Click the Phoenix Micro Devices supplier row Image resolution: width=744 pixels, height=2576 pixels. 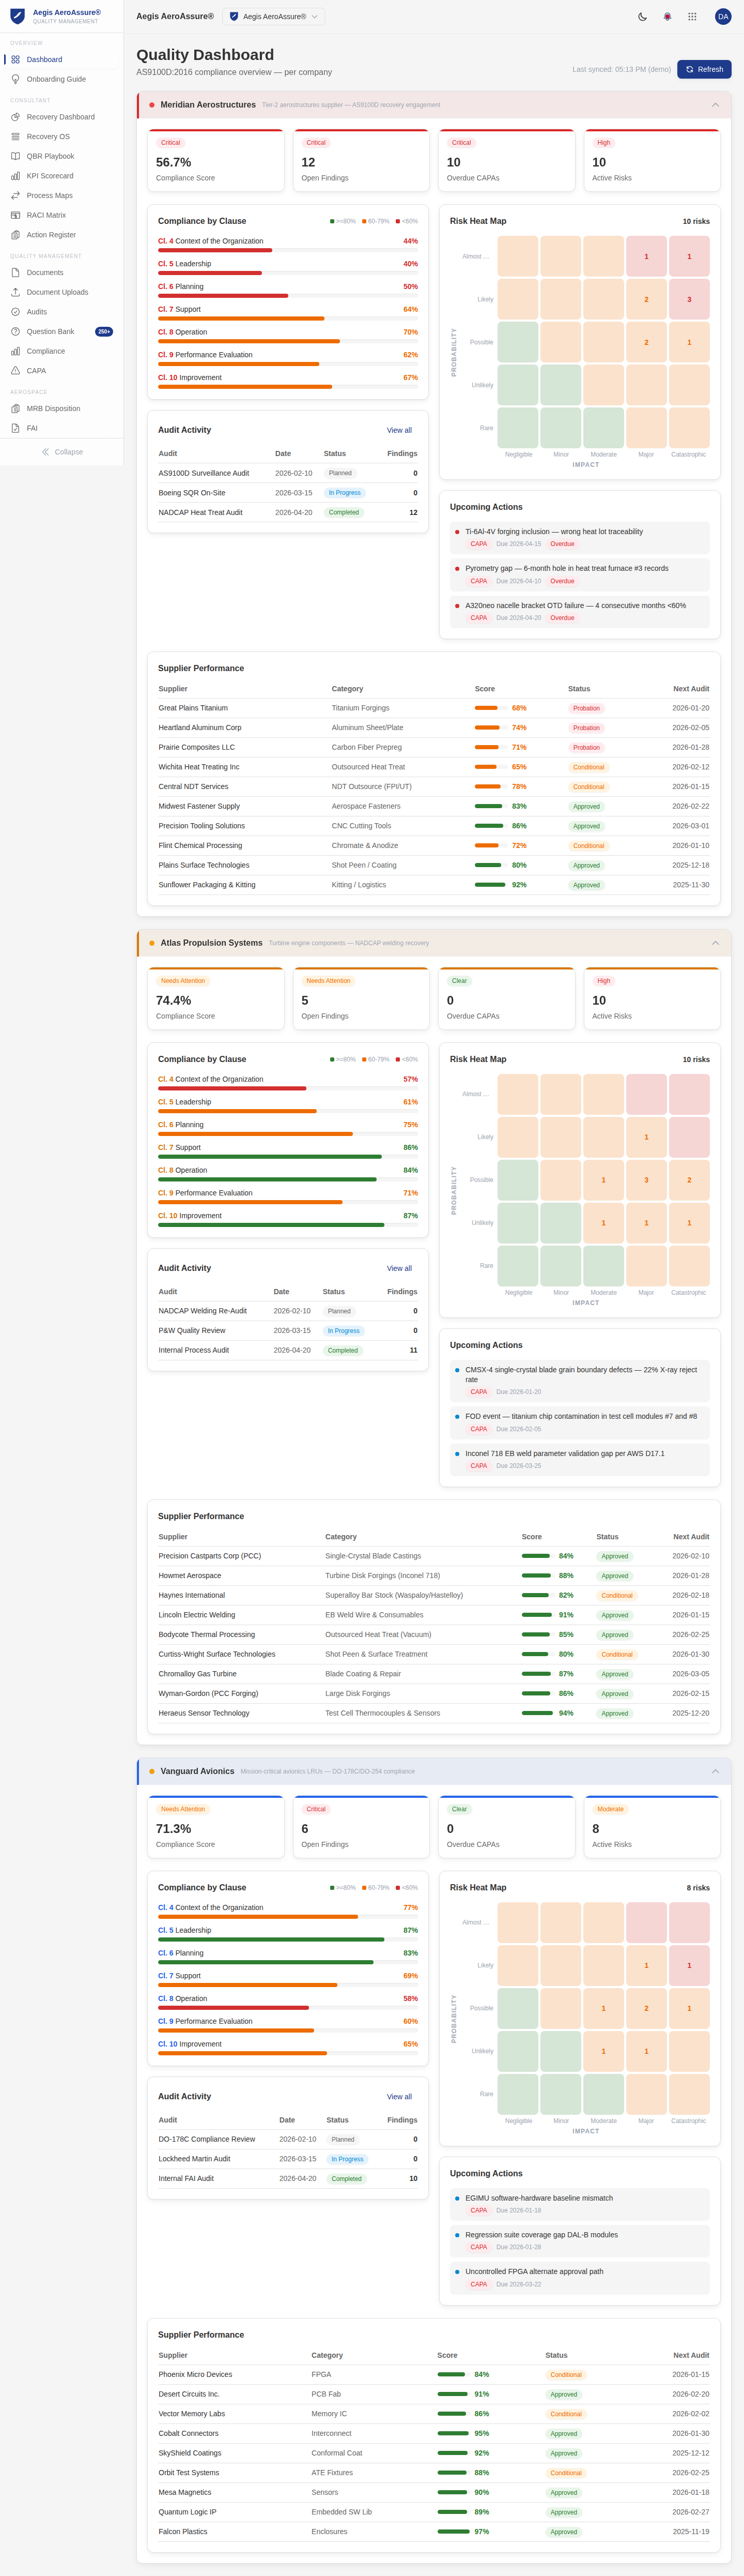click(x=433, y=2374)
